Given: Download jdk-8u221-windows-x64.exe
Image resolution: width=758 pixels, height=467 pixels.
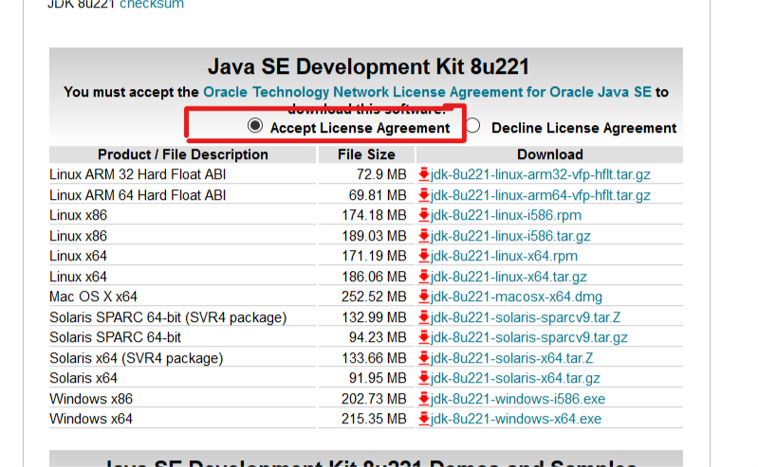Looking at the screenshot, I should pyautogui.click(x=516, y=419).
